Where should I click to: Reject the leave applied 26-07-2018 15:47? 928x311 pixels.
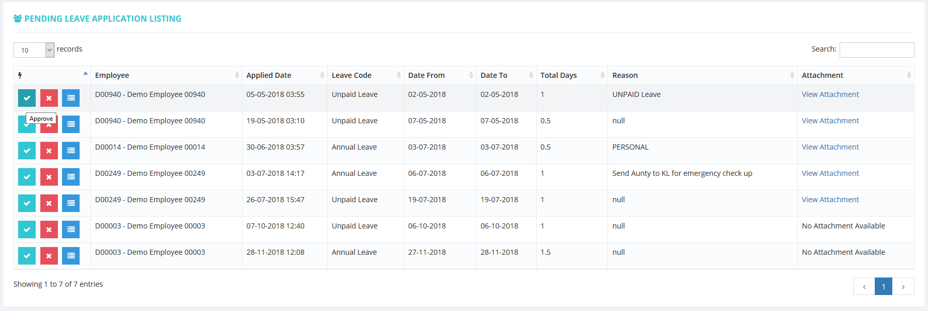(49, 203)
